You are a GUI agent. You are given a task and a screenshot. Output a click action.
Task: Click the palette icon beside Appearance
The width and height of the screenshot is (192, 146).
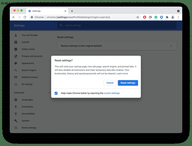[16, 63]
